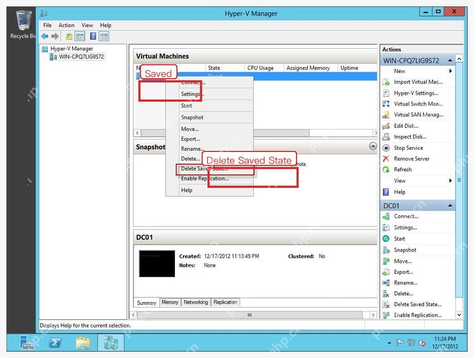Switch to the Summary tab
The width and height of the screenshot is (474, 358).
146,303
